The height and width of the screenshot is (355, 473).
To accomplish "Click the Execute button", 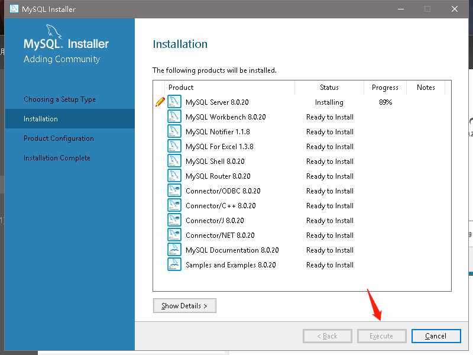I will coord(381,336).
